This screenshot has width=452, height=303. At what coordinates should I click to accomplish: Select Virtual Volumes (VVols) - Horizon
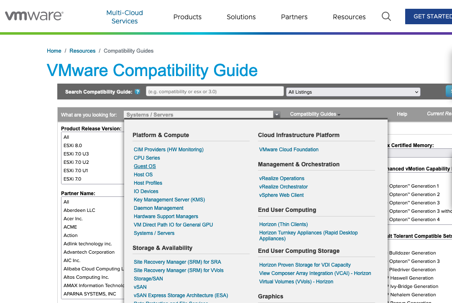(296, 281)
